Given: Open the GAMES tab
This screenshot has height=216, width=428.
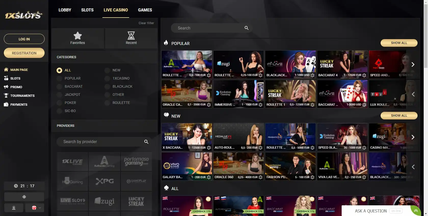Looking at the screenshot, I should (x=145, y=10).
